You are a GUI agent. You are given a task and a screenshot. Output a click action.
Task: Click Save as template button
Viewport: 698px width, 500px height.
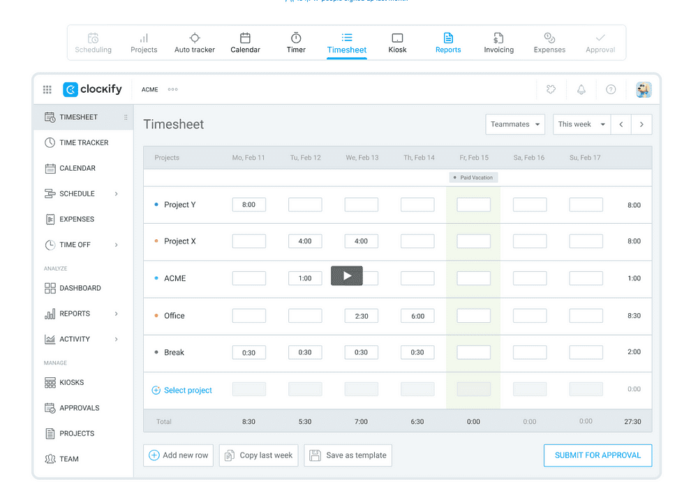[348, 455]
